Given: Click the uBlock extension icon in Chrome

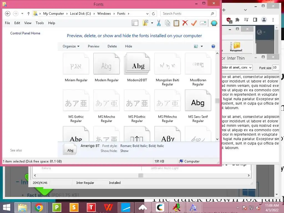Looking at the screenshot, I should coord(229,20).
